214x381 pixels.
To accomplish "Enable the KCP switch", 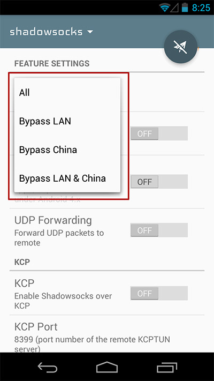I will [x=159, y=293].
